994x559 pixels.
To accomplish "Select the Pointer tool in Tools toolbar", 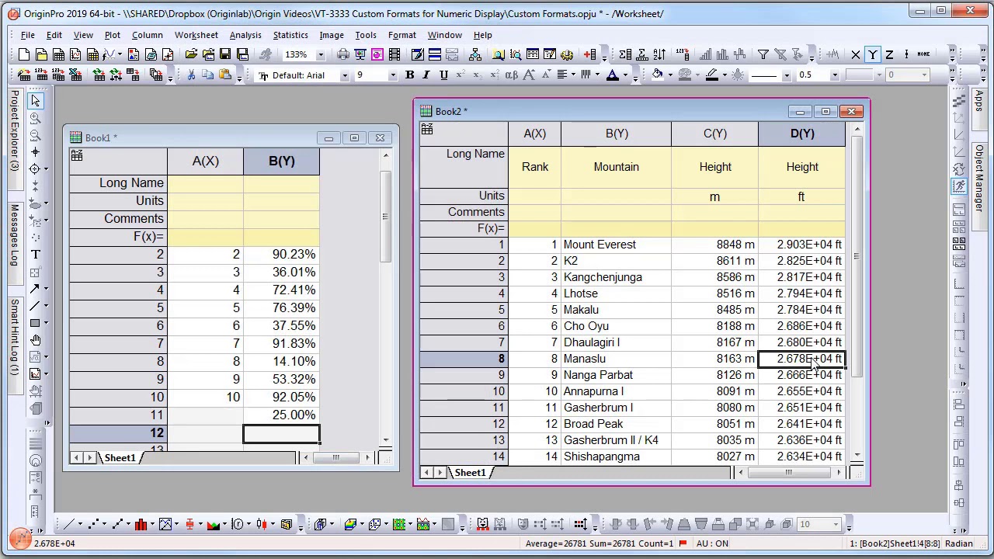I will pyautogui.click(x=35, y=102).
